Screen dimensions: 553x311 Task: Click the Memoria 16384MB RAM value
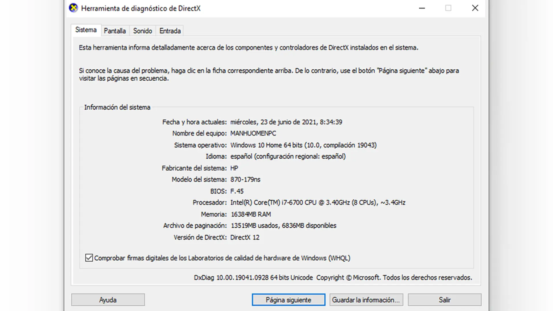[x=251, y=214]
